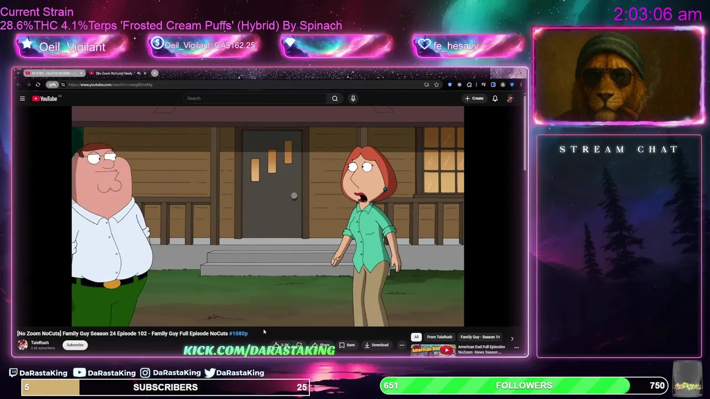Share the video

click(320, 345)
